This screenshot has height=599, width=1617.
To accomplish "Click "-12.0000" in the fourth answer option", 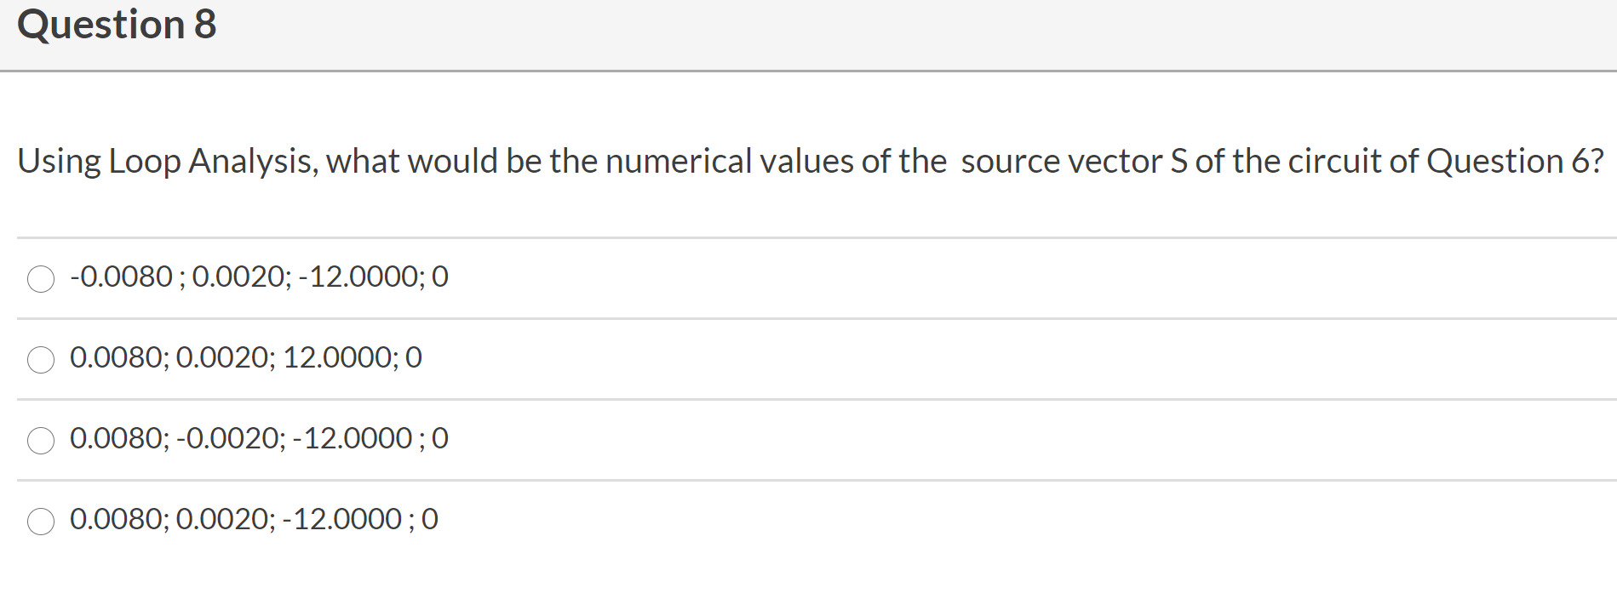I will coord(342,519).
